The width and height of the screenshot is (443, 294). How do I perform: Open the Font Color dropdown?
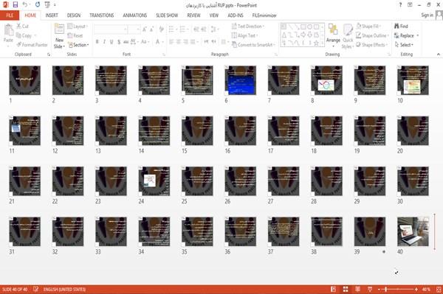[159, 42]
